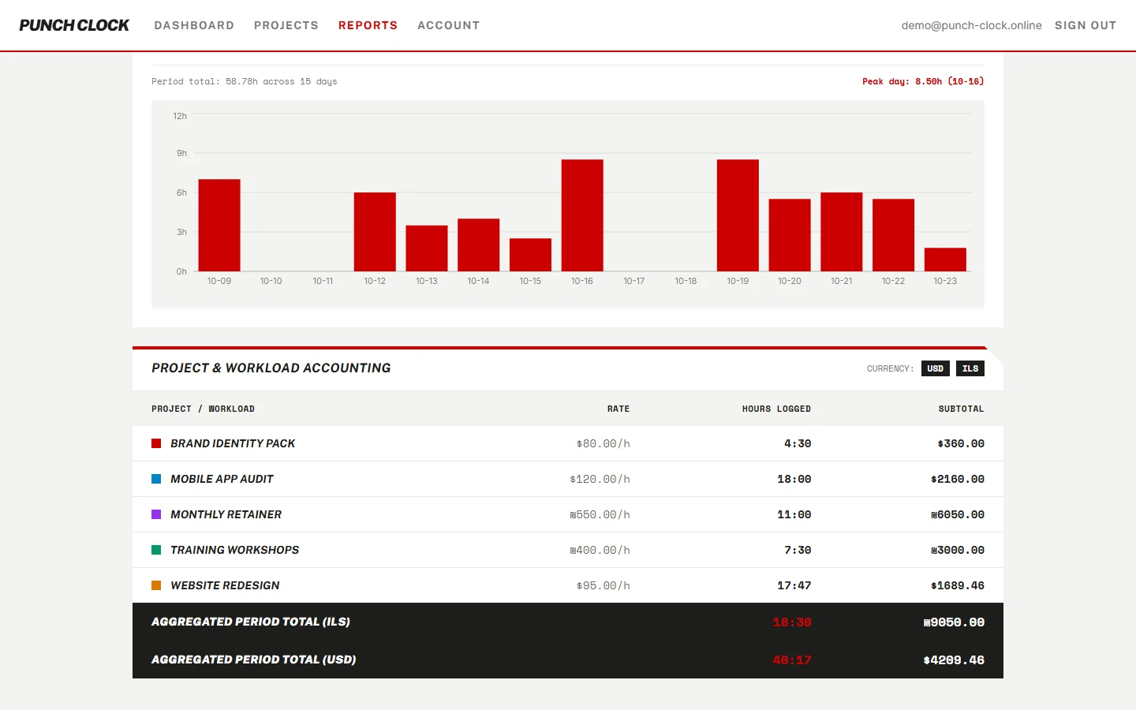Open the Projects tab
This screenshot has width=1136, height=710.
click(286, 25)
